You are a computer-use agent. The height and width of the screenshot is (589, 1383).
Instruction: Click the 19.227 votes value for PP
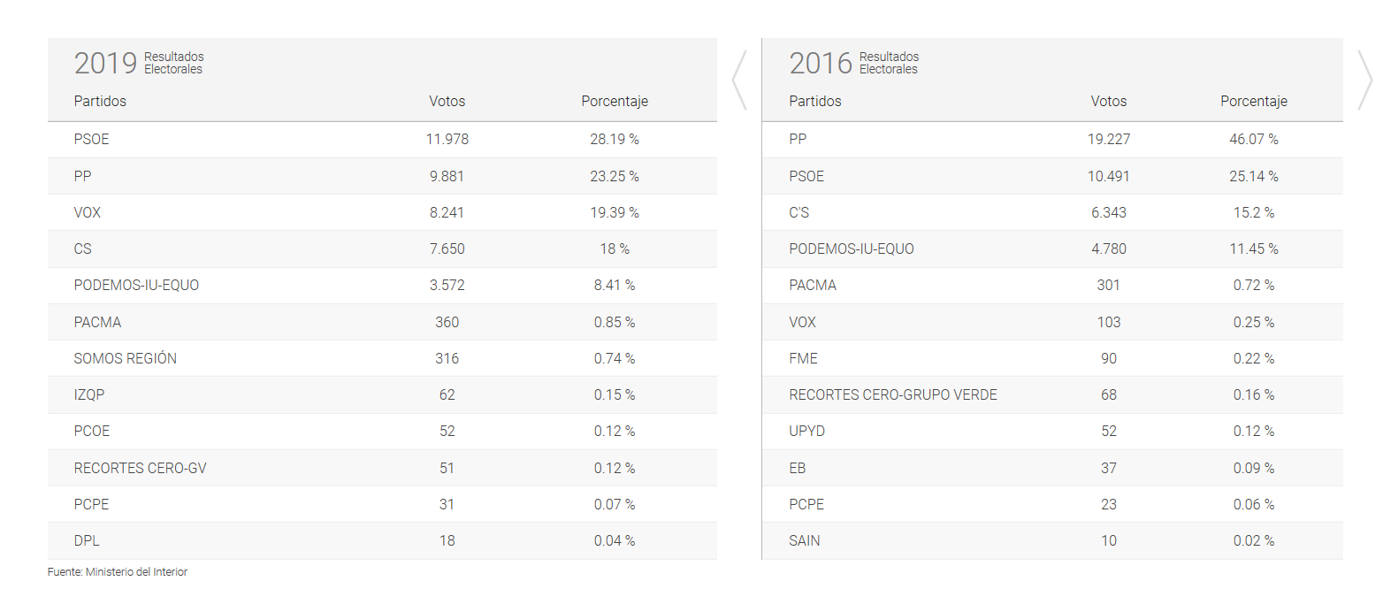click(1109, 140)
